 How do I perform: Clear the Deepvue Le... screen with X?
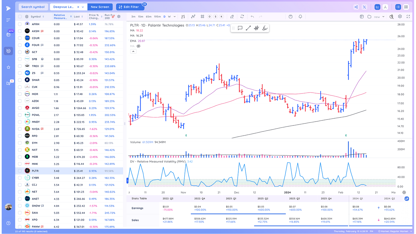click(78, 7)
